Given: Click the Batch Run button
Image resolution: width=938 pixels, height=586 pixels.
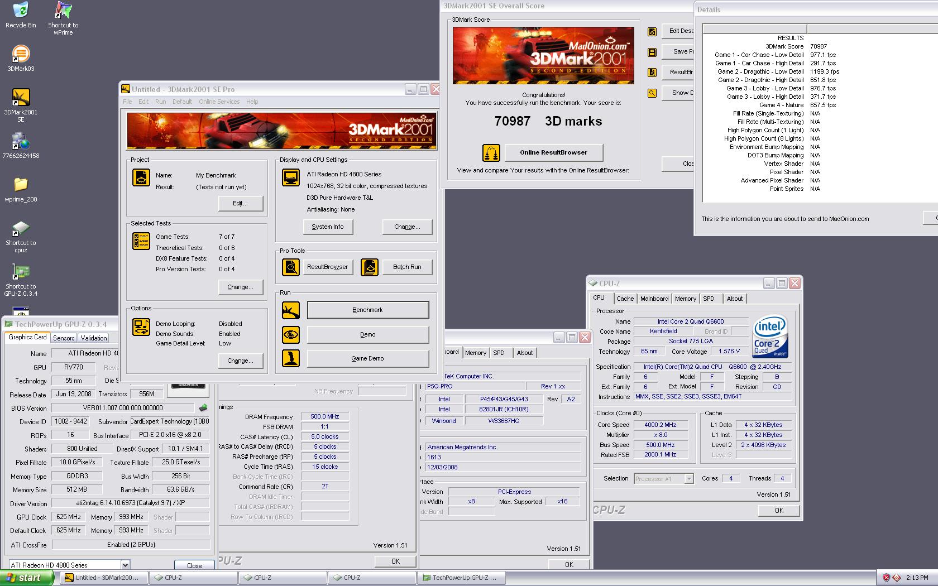Looking at the screenshot, I should 407,267.
